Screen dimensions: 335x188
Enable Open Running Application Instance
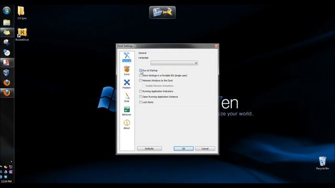coord(141,97)
